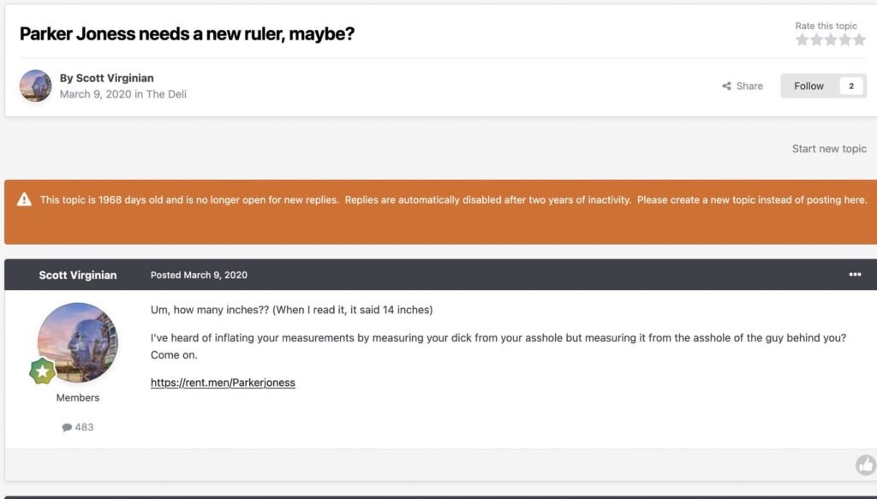Start a new topic

pos(829,148)
